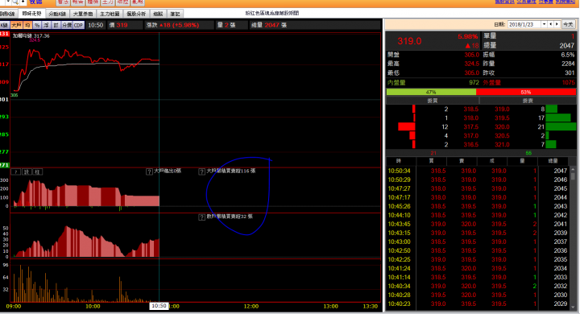Open the 分點K線 tab
The width and height of the screenshot is (580, 314).
[x=57, y=14]
